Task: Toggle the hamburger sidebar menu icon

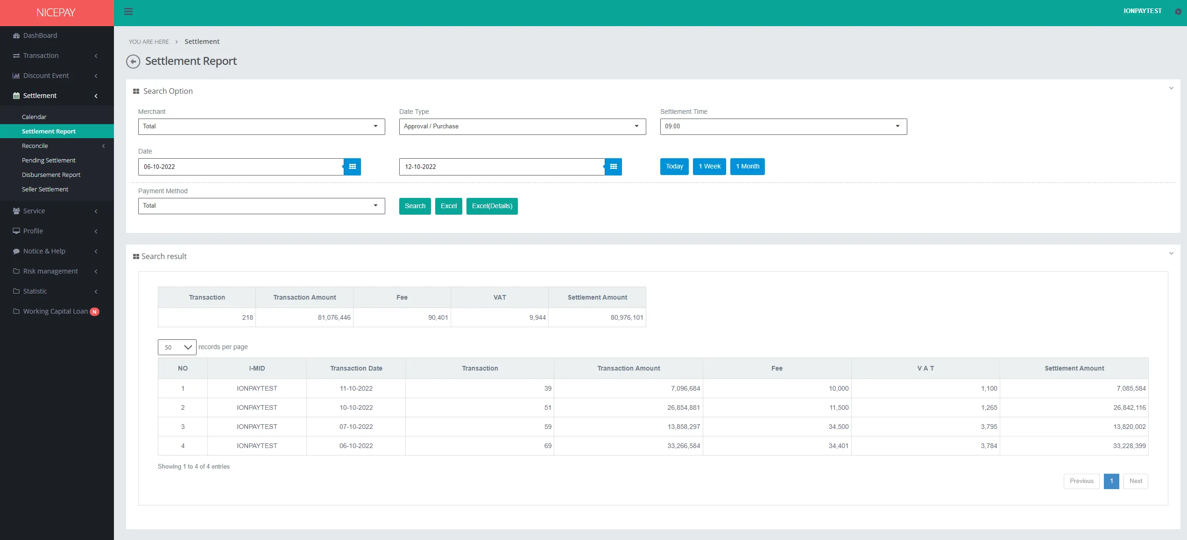Action: pos(128,12)
